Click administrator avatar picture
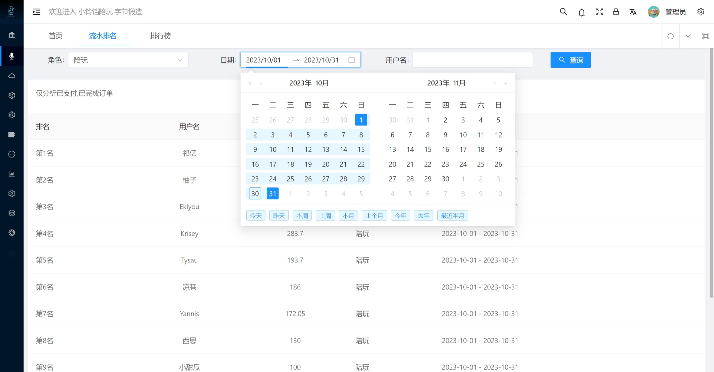This screenshot has width=714, height=372. 653,12
